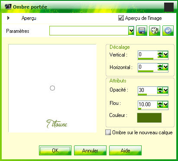Image resolution: width=178 pixels, height=161 pixels.
Task: Click the Ombre portée title bar camera icon
Action: (x=8, y=6)
